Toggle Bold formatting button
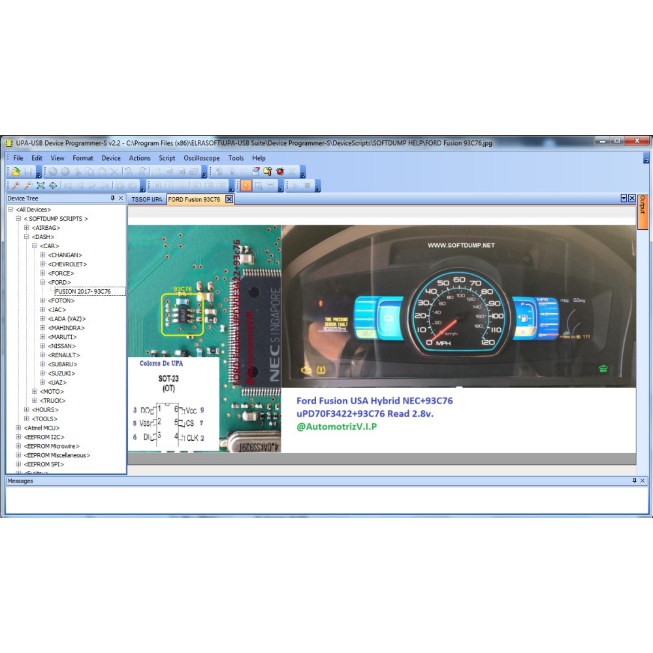This screenshot has width=653, height=653. tap(157, 185)
